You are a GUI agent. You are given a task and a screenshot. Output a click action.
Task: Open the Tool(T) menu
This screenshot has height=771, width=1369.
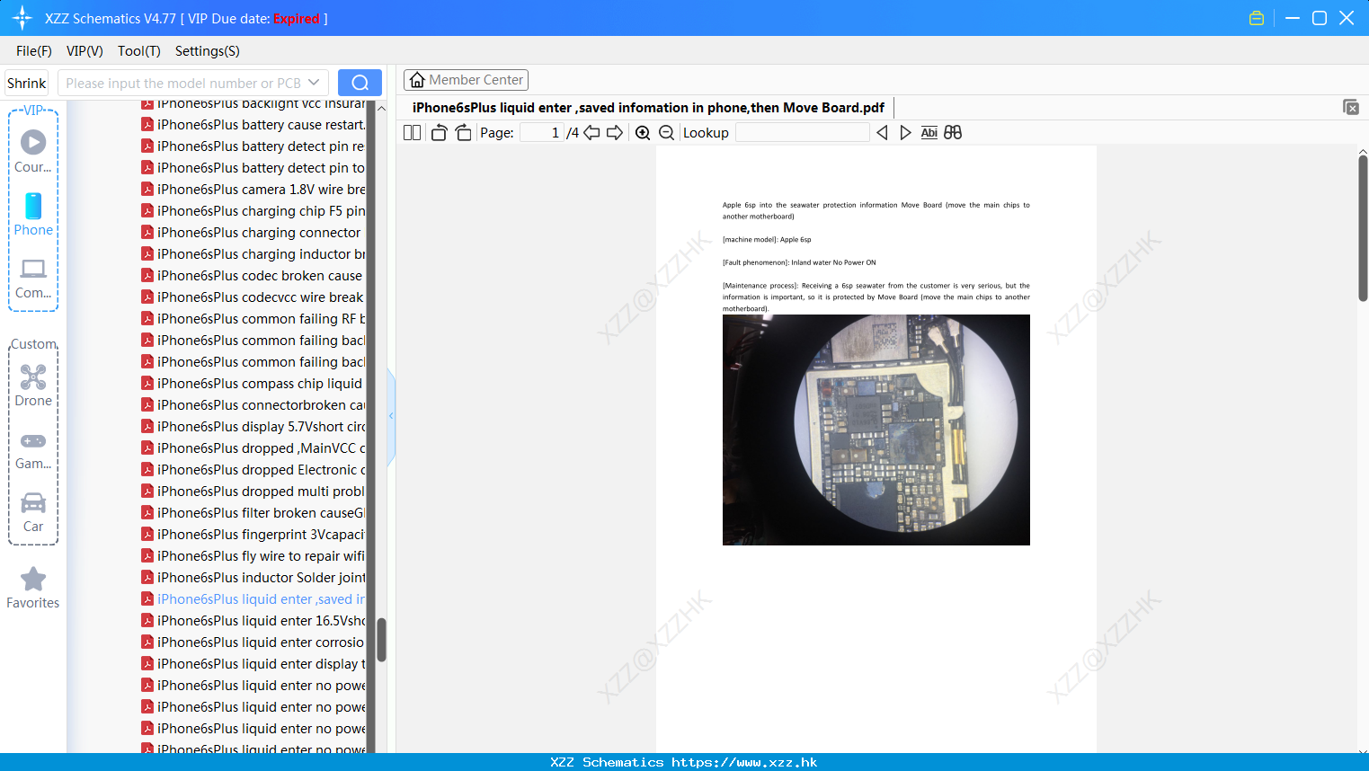tap(139, 51)
